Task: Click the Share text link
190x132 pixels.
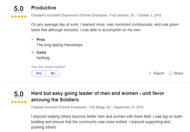Action: [x=178, y=73]
